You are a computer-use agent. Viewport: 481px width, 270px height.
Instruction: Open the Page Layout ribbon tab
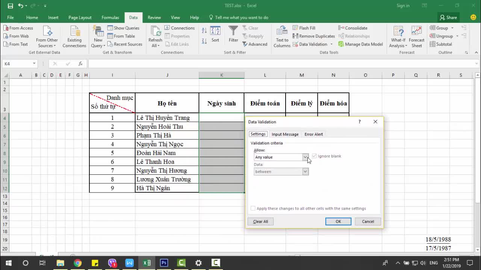pyautogui.click(x=80, y=18)
